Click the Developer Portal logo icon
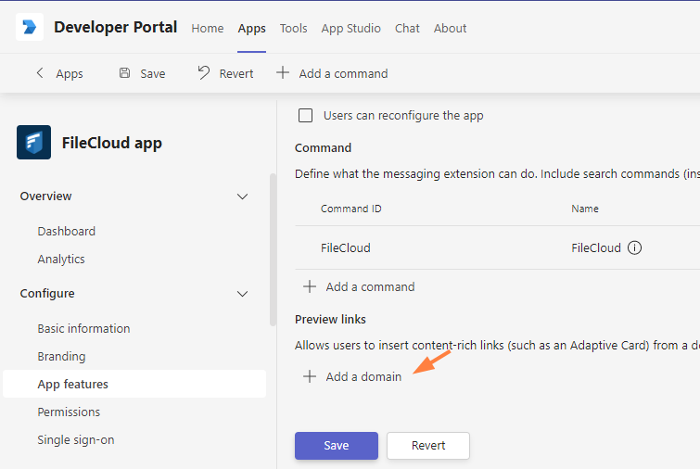Image resolution: width=700 pixels, height=469 pixels. click(x=30, y=28)
